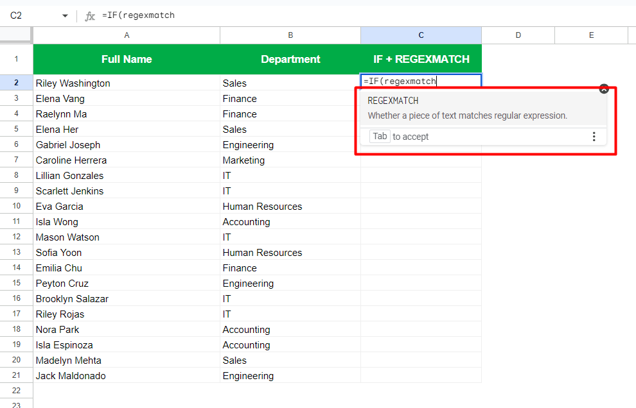Select cell containing Riley Washington
This screenshot has width=636, height=408.
pyautogui.click(x=127, y=83)
